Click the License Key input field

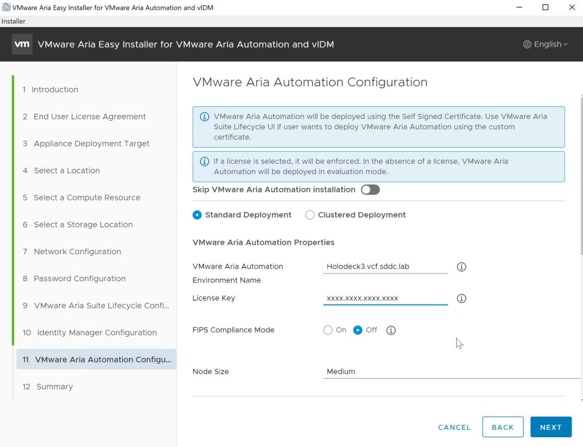coord(385,298)
